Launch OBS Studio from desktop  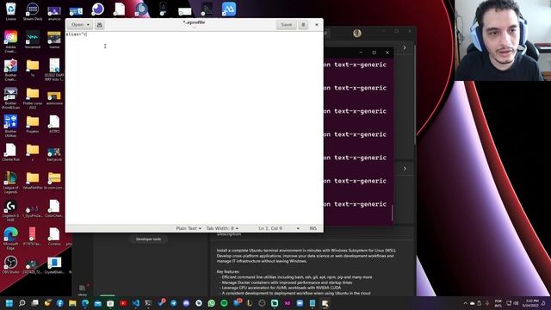point(11,264)
